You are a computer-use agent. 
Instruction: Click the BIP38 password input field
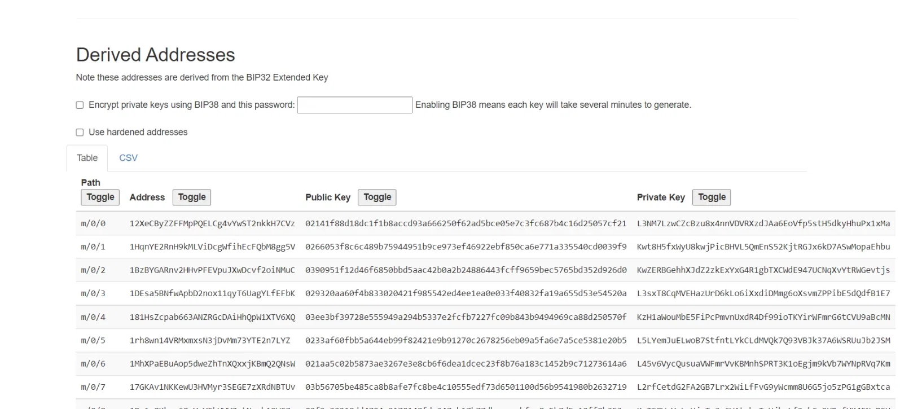(354, 105)
